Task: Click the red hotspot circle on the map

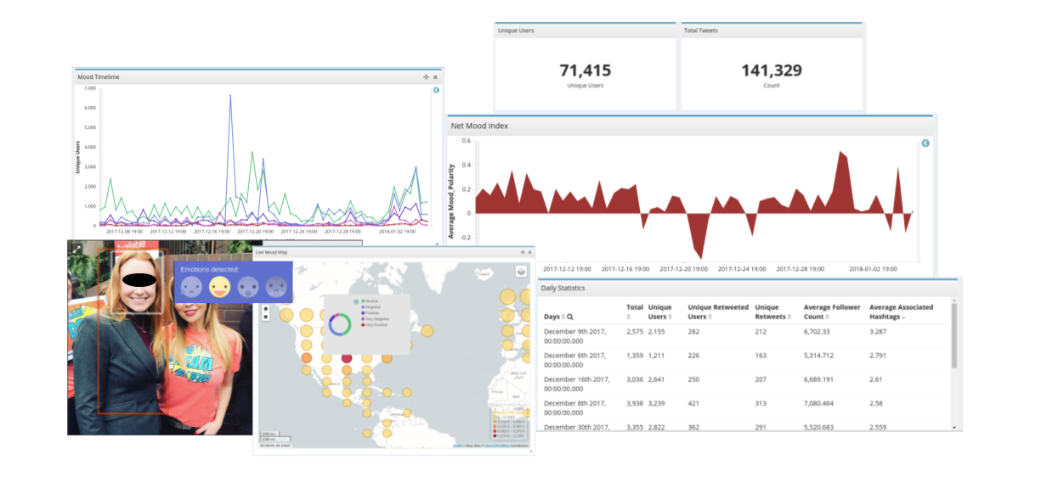Action: pyautogui.click(x=347, y=358)
